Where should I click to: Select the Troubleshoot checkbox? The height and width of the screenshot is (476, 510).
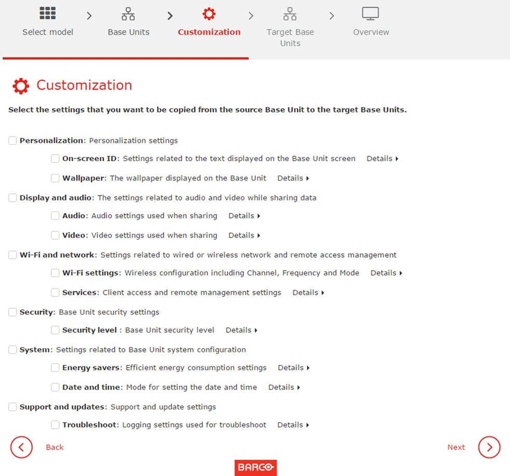tap(55, 425)
